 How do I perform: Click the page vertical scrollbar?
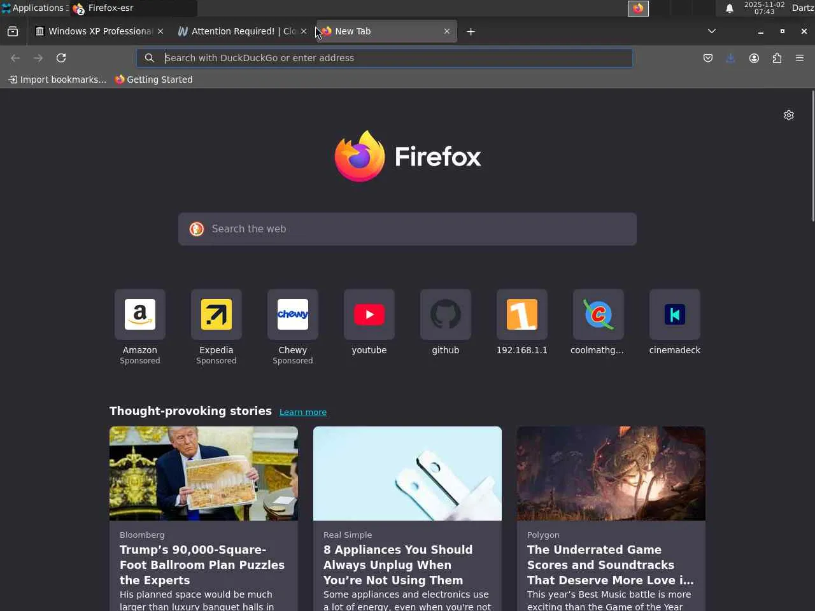pyautogui.click(x=812, y=157)
